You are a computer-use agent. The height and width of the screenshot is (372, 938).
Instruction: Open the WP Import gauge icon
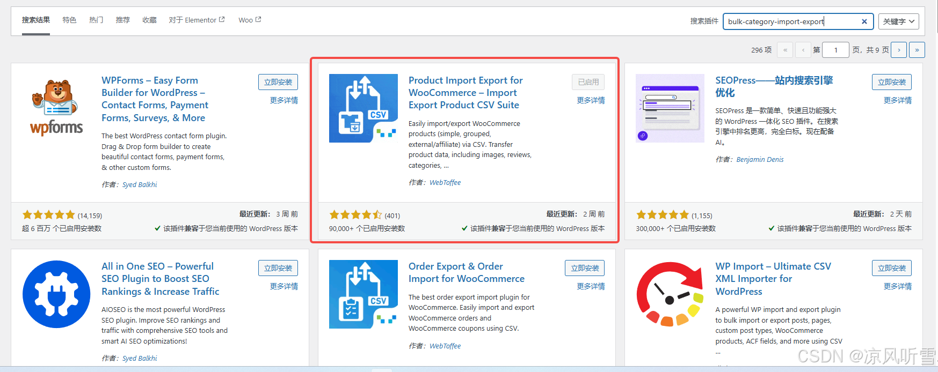click(670, 294)
